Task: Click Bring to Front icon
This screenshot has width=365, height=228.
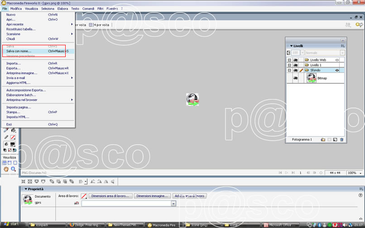Action: (52, 181)
